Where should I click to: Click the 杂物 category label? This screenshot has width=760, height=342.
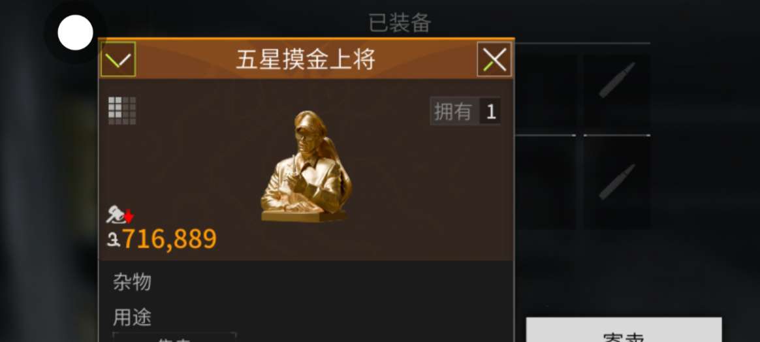pos(132,282)
